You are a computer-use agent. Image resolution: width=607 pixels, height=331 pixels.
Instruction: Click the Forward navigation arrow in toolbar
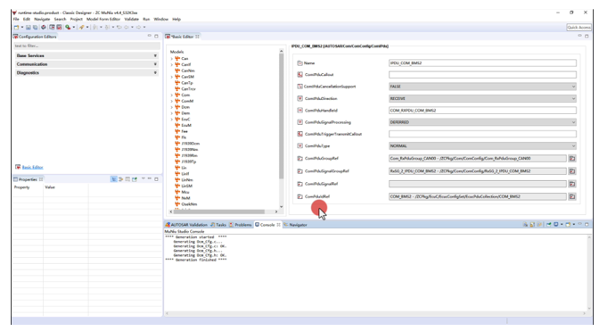(x=138, y=27)
